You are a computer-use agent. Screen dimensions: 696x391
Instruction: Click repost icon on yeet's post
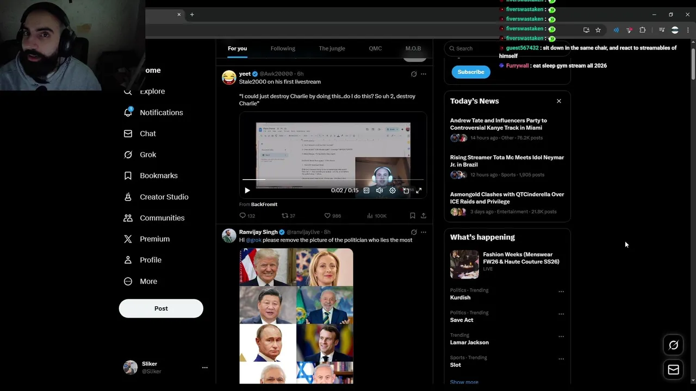pyautogui.click(x=284, y=216)
